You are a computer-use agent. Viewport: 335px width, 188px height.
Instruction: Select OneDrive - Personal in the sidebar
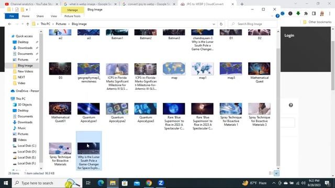click(x=25, y=91)
